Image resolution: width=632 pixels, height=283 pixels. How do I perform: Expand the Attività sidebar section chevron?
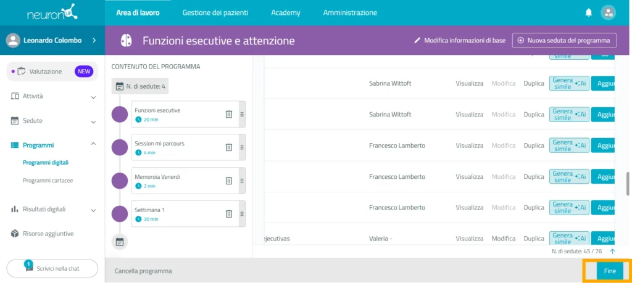93,97
